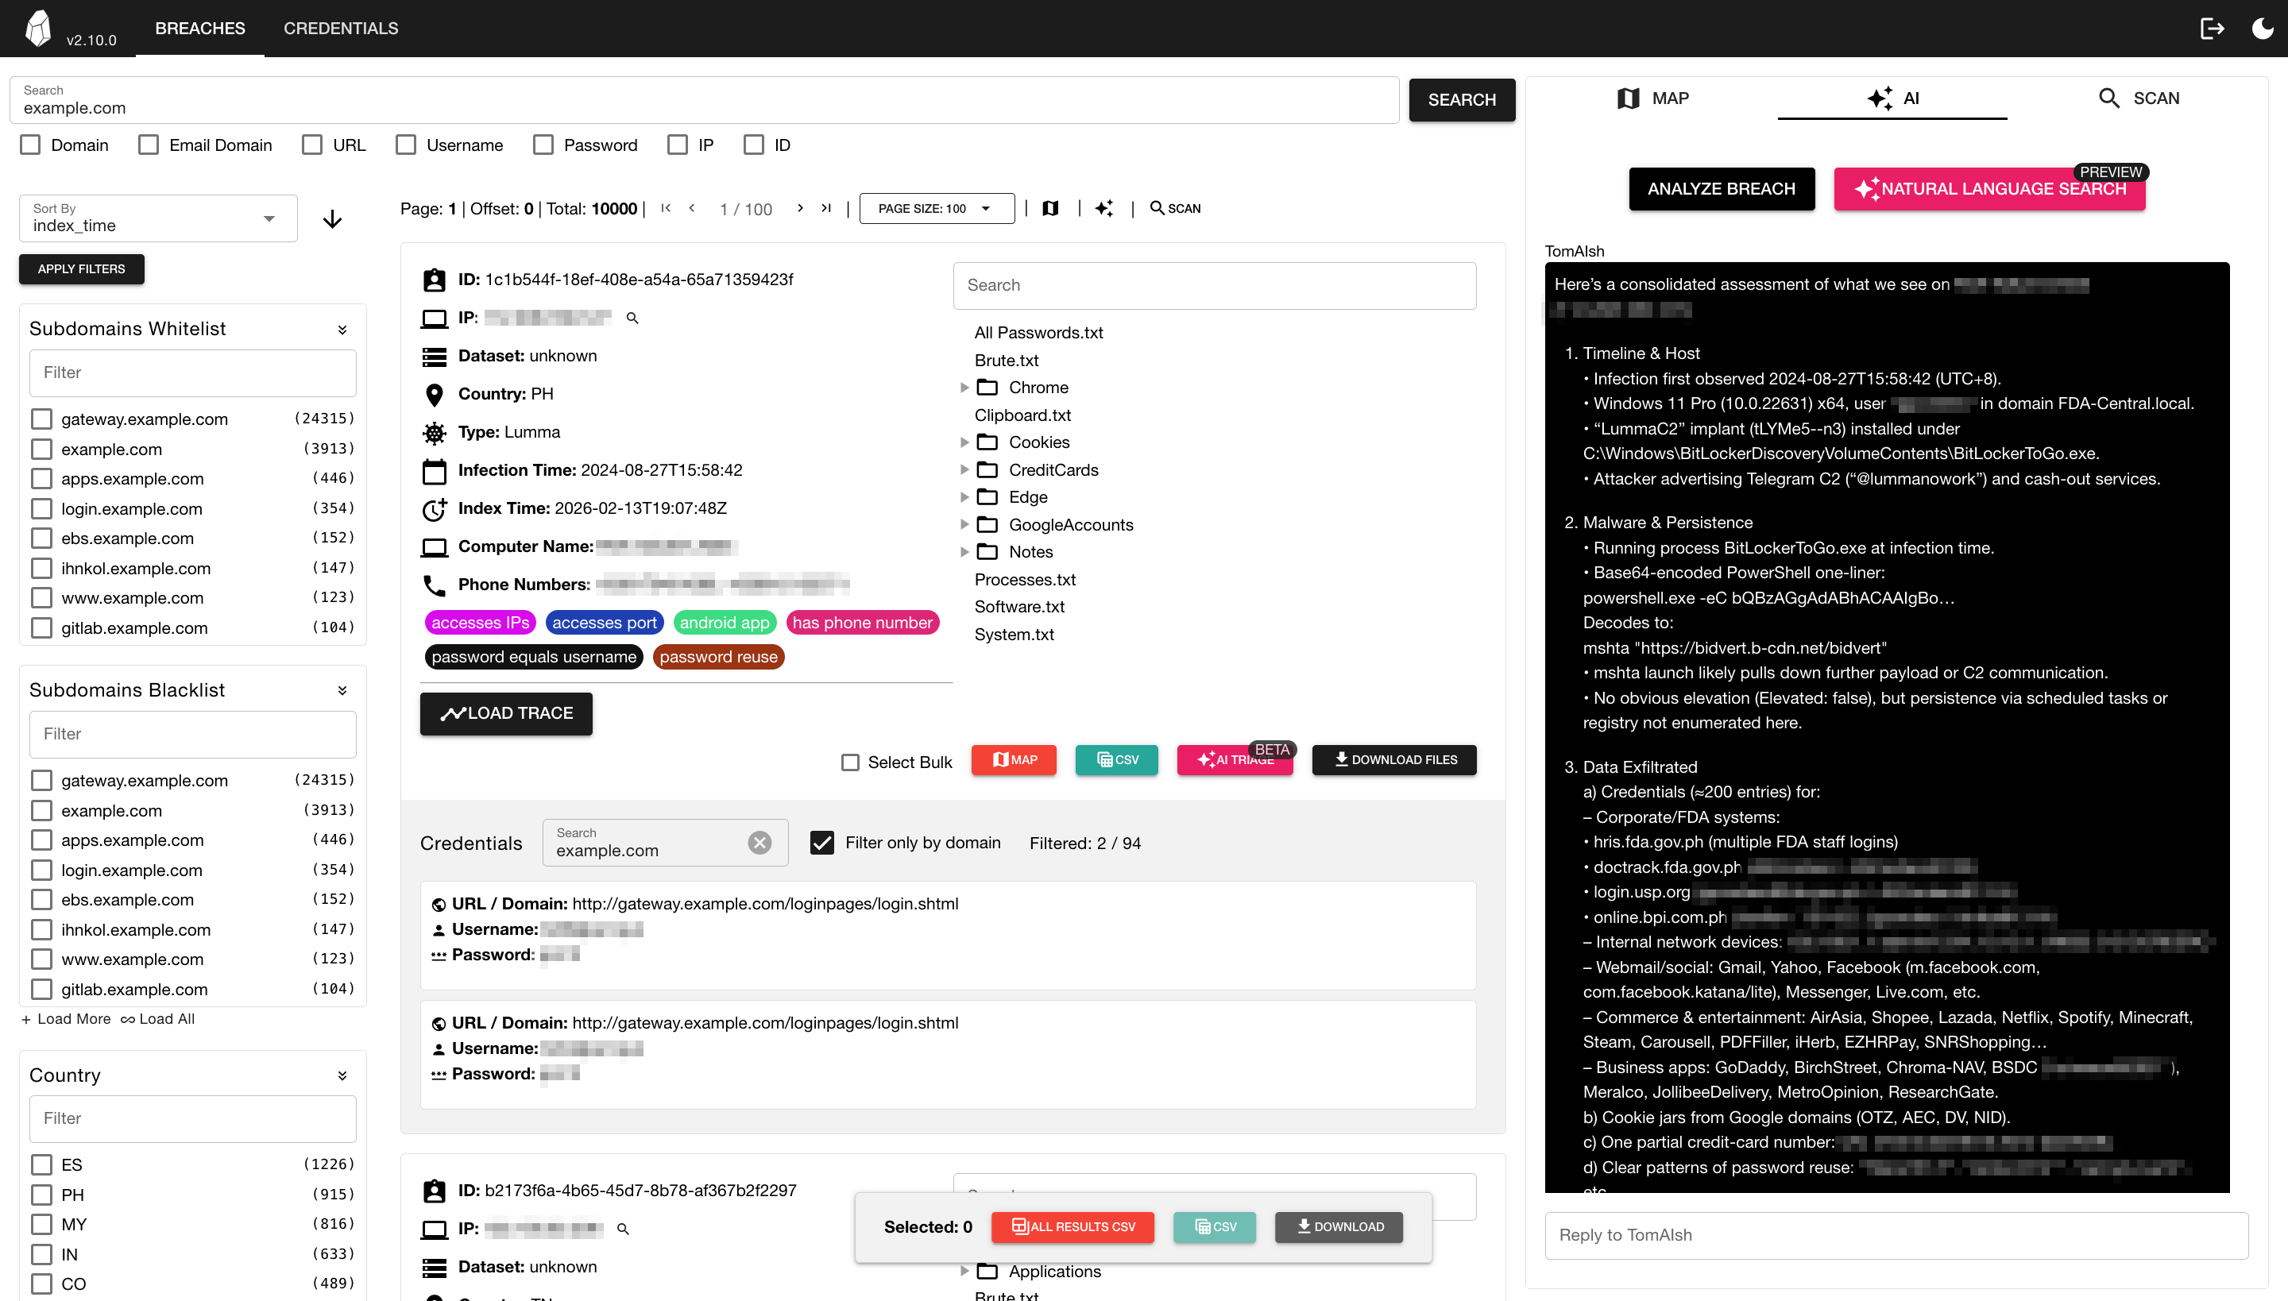This screenshot has height=1301, width=2288.
Task: Expand the Cookies folder
Action: click(964, 442)
